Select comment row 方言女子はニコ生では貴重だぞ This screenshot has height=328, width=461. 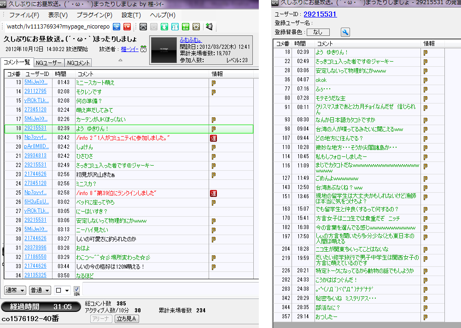click(359, 218)
